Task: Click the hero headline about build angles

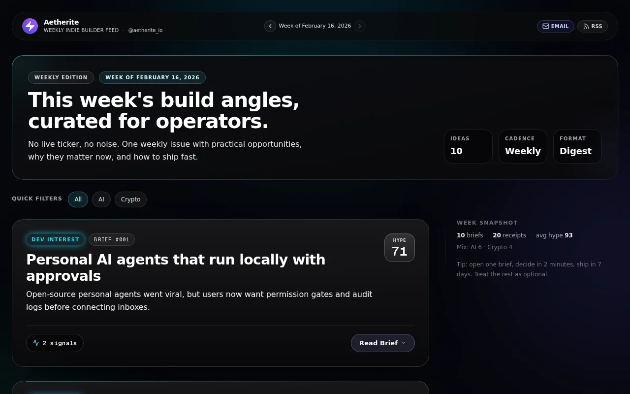Action: [164, 110]
